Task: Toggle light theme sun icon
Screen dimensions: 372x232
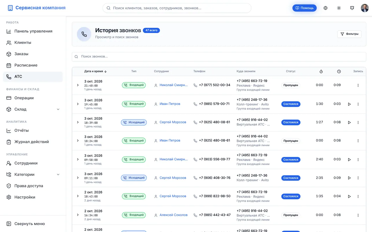Action: 339,8
